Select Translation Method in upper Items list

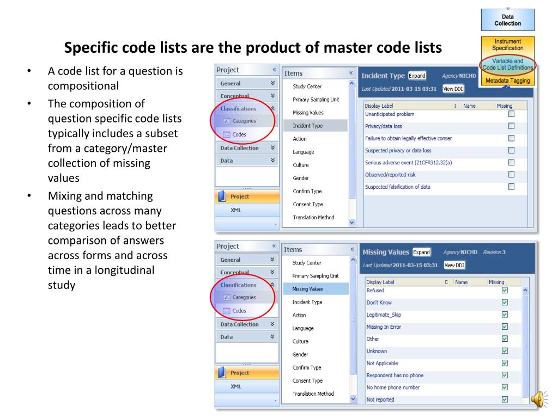[x=313, y=217]
